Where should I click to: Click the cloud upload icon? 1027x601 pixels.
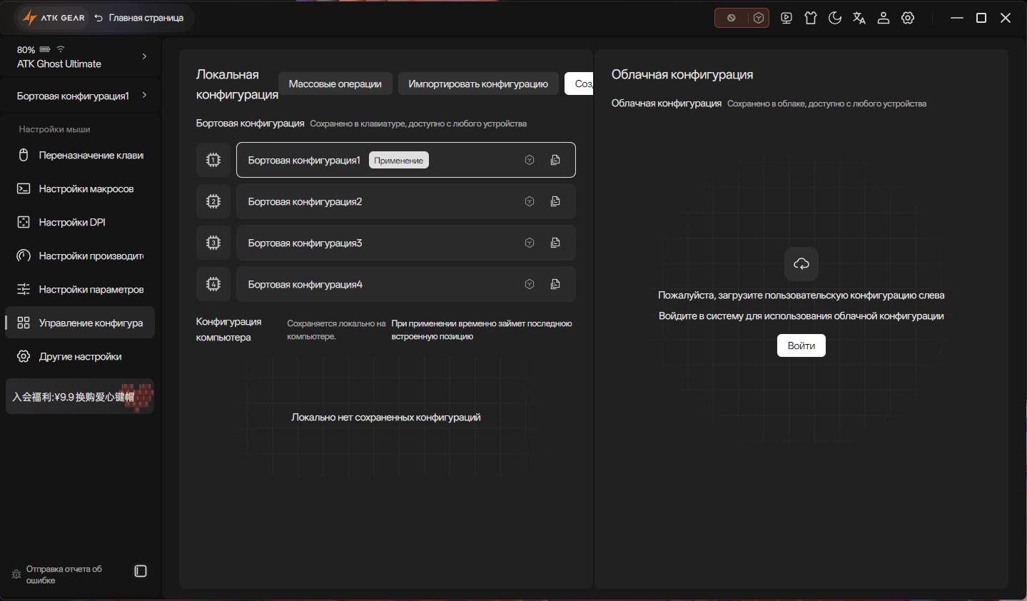click(x=801, y=264)
